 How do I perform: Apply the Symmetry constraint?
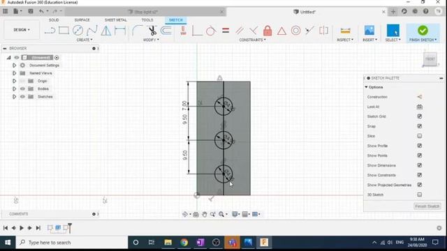324,31
